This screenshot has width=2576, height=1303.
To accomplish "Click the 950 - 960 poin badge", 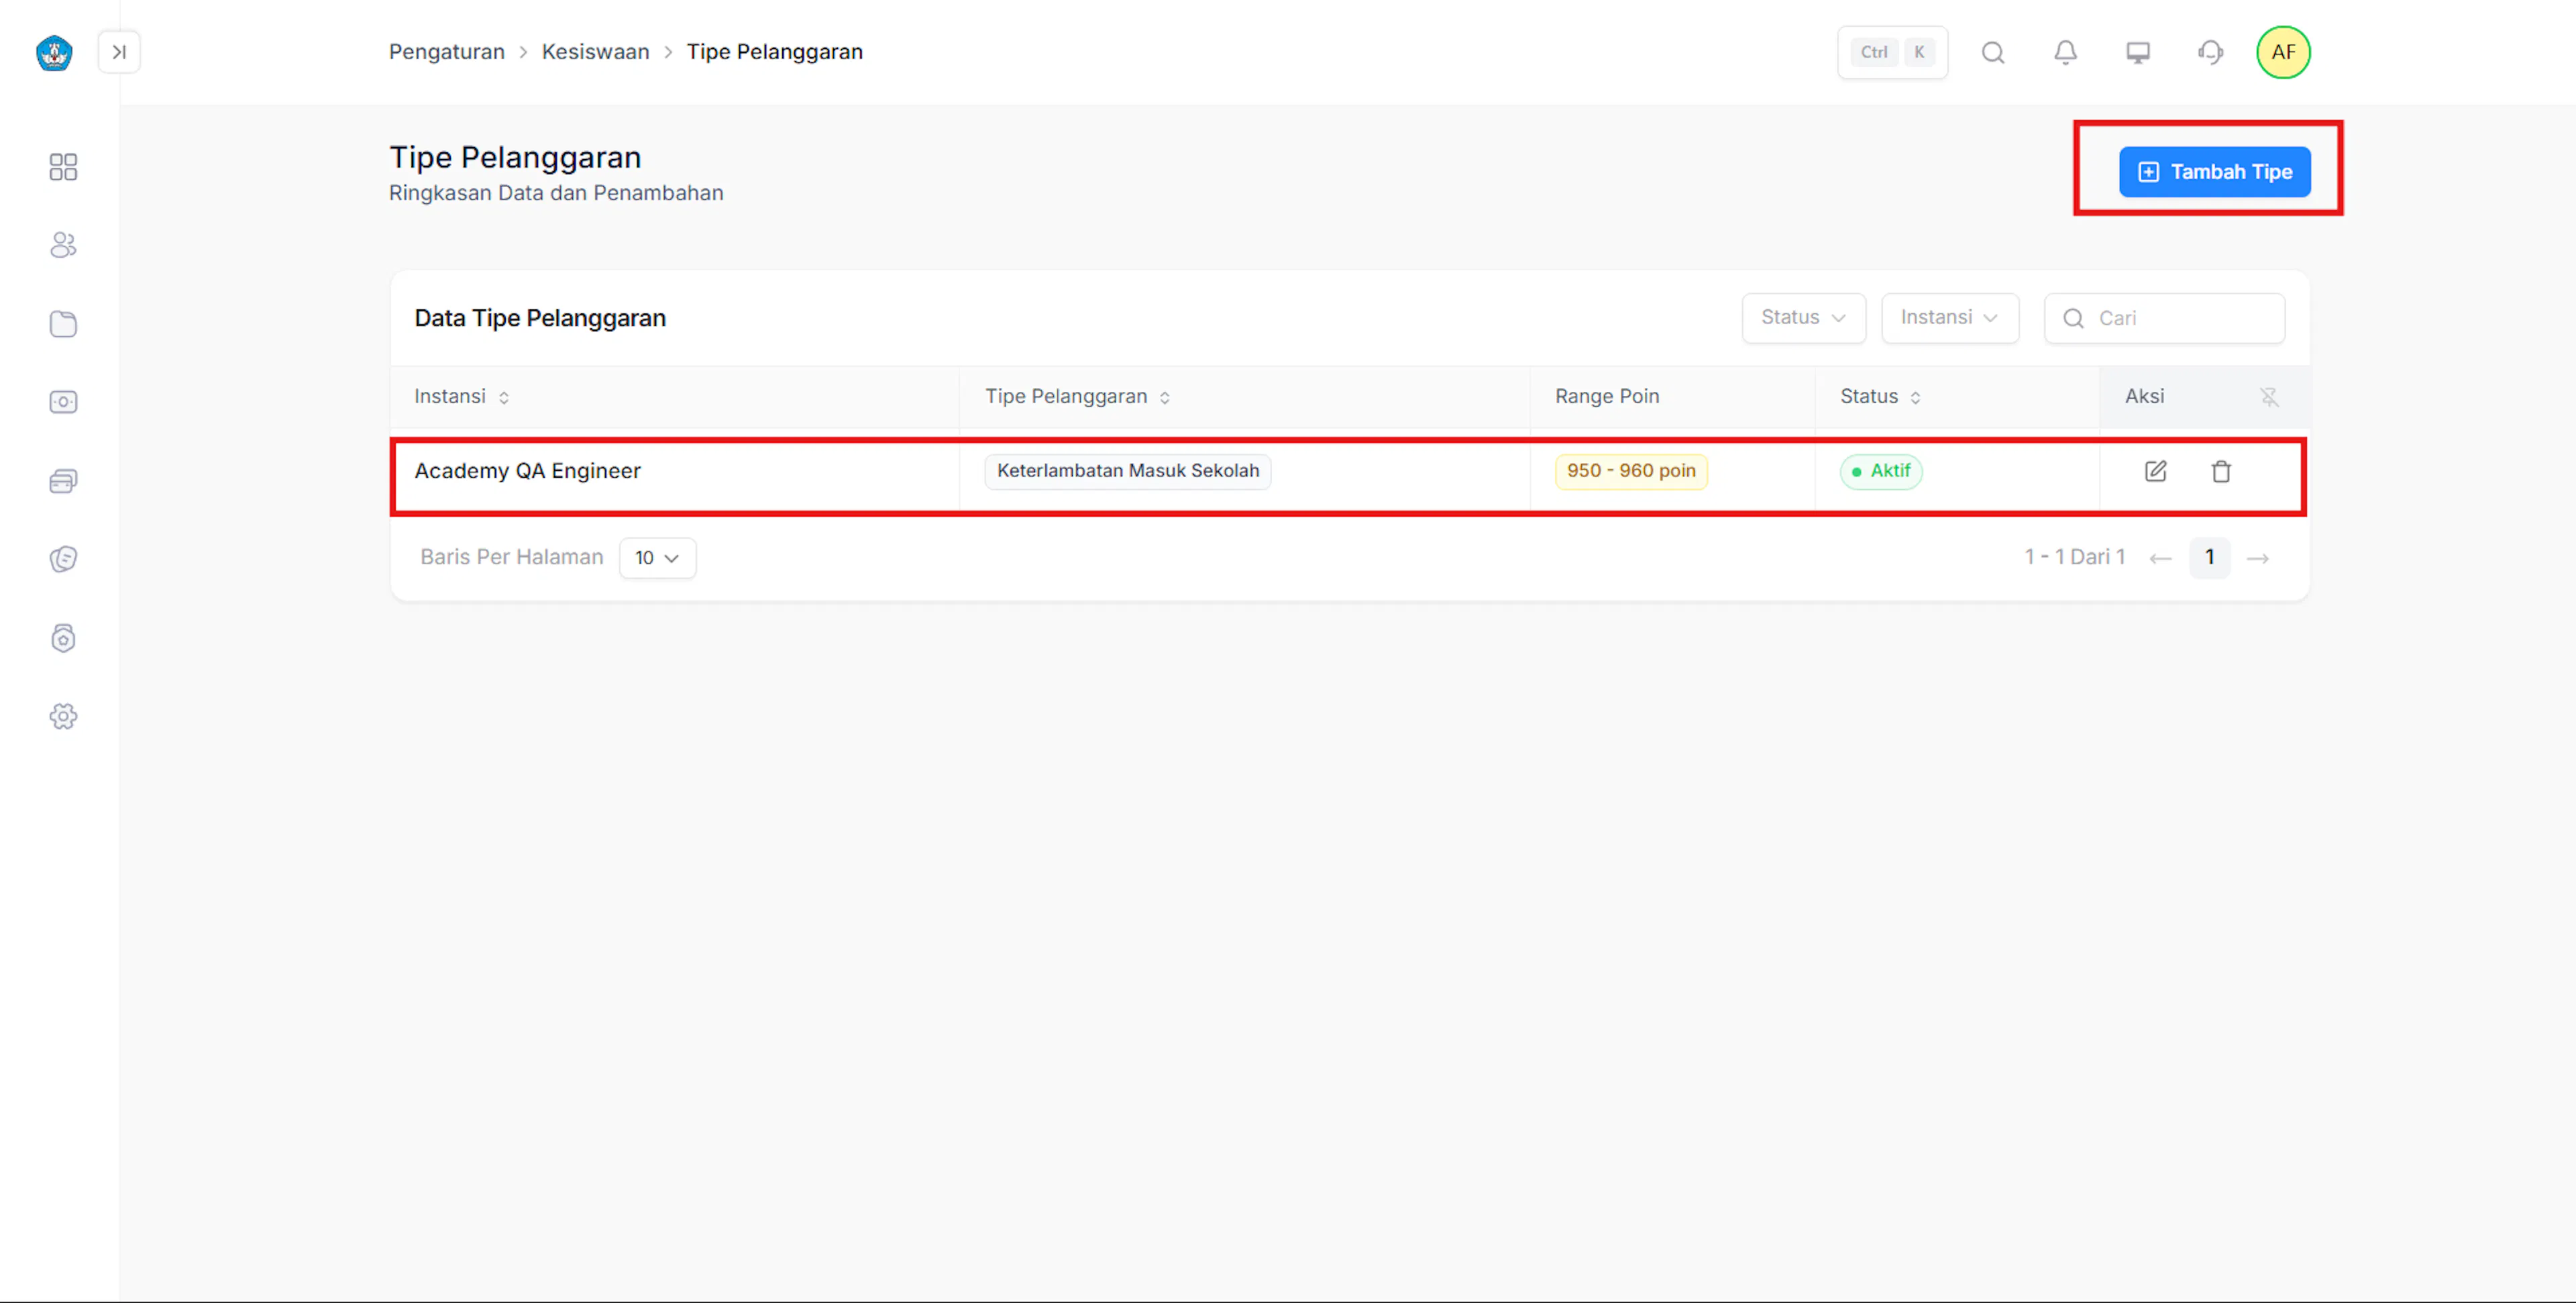I will 1631,471.
